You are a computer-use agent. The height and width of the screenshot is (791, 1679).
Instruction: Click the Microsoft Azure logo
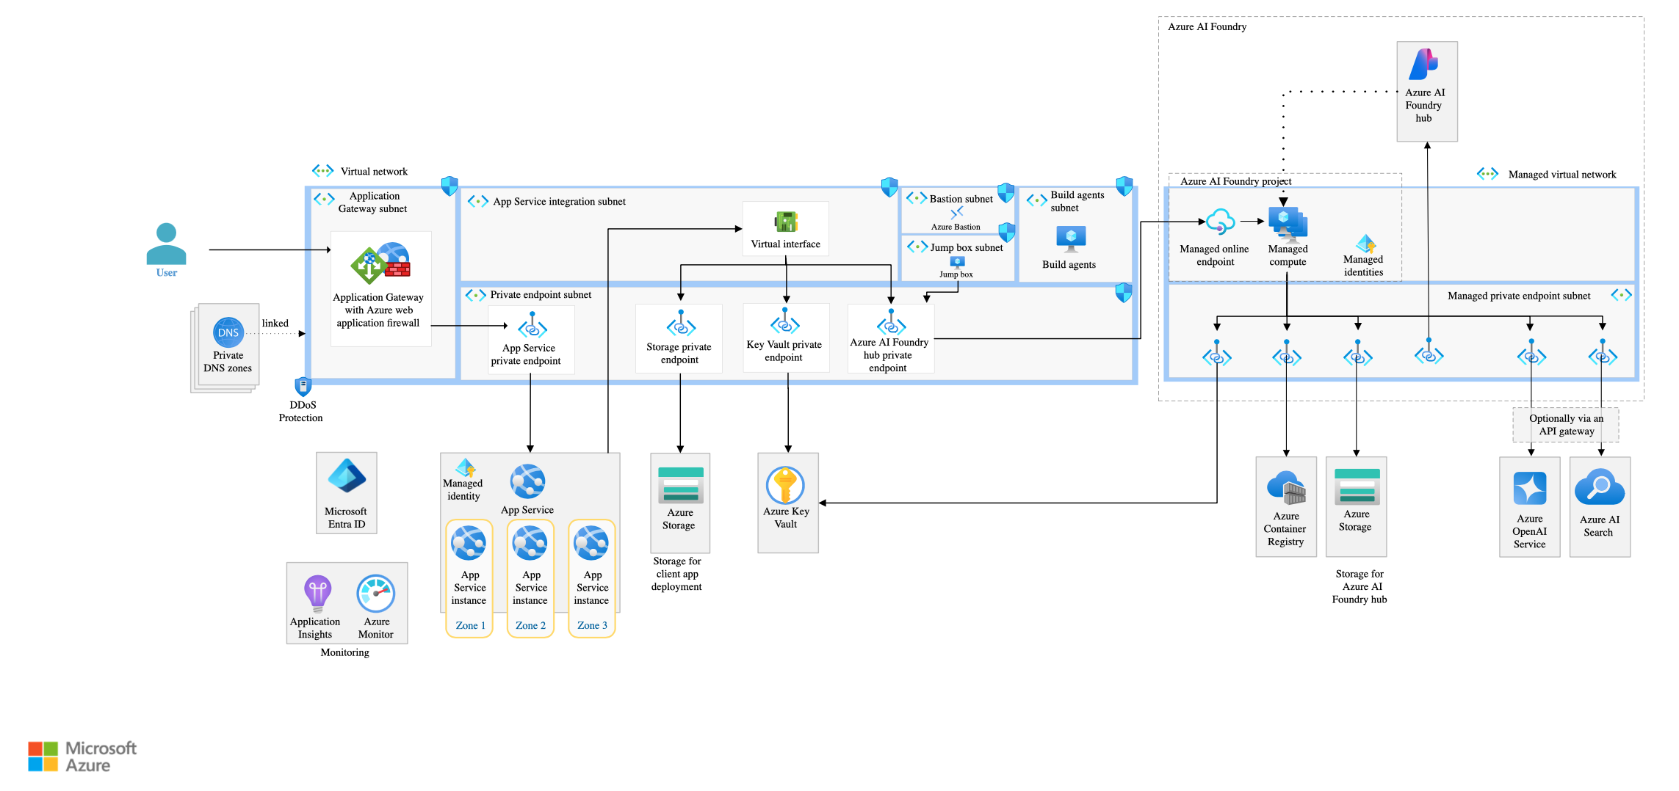82,757
